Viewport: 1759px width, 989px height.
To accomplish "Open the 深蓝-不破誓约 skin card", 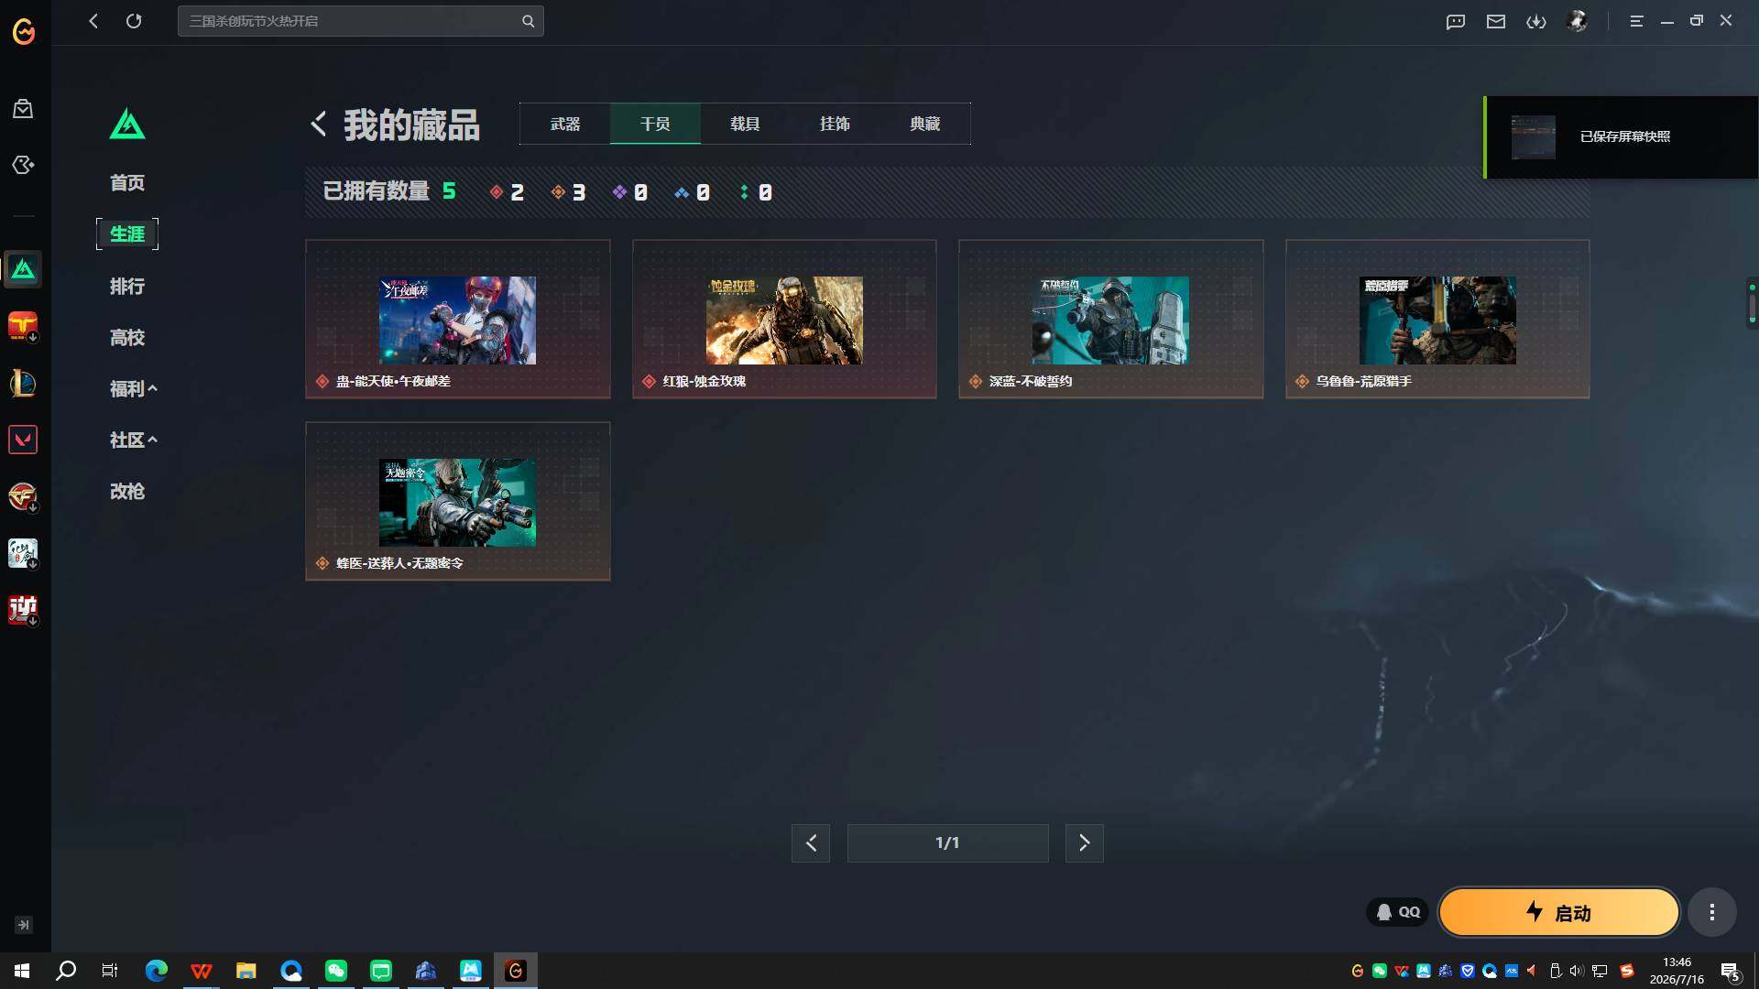I will (1110, 319).
